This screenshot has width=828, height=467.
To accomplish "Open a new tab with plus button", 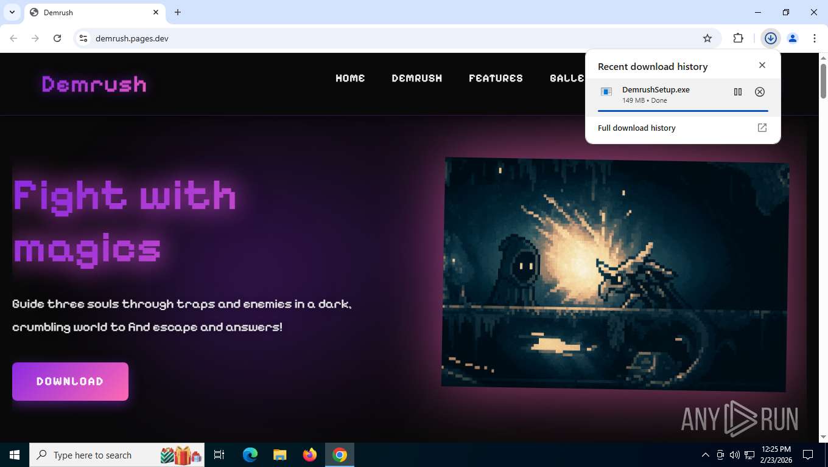I will [178, 12].
